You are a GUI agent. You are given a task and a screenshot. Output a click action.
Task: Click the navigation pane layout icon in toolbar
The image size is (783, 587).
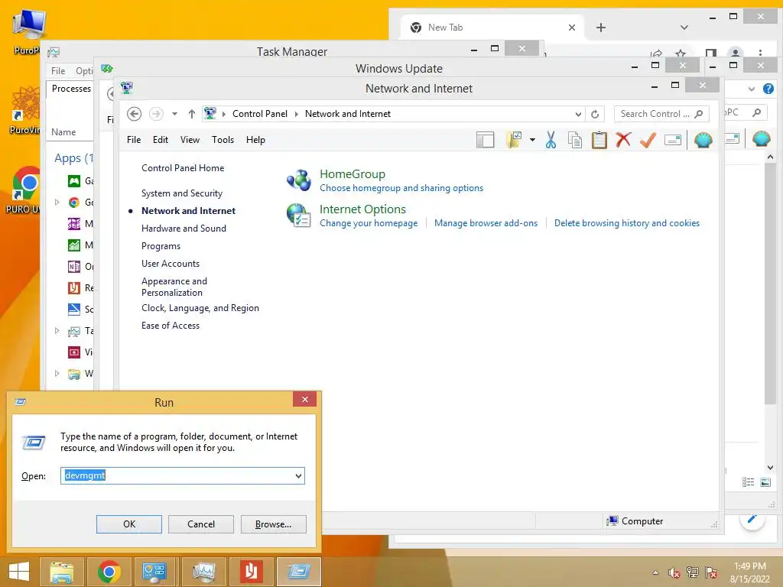tap(485, 141)
